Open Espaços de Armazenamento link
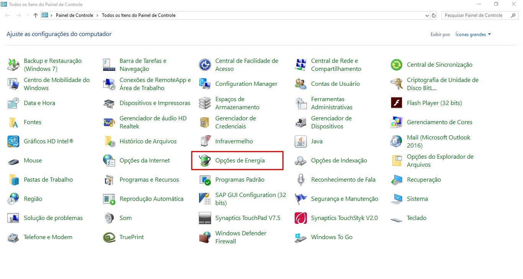 tap(237, 103)
